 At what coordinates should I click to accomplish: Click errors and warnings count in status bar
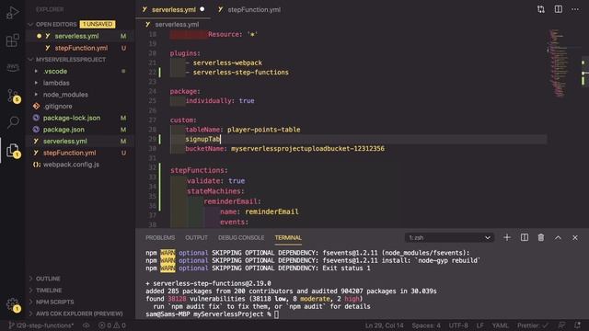(112, 325)
